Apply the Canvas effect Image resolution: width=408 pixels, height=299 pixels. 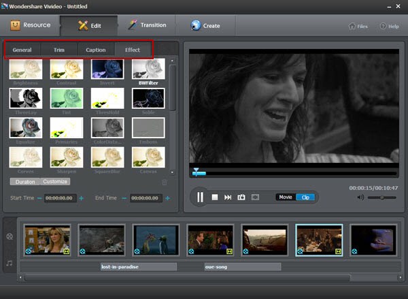click(148, 157)
